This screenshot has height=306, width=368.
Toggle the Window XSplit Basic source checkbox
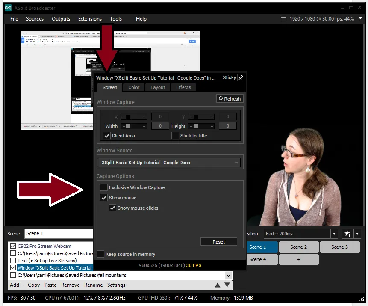tap(13, 268)
